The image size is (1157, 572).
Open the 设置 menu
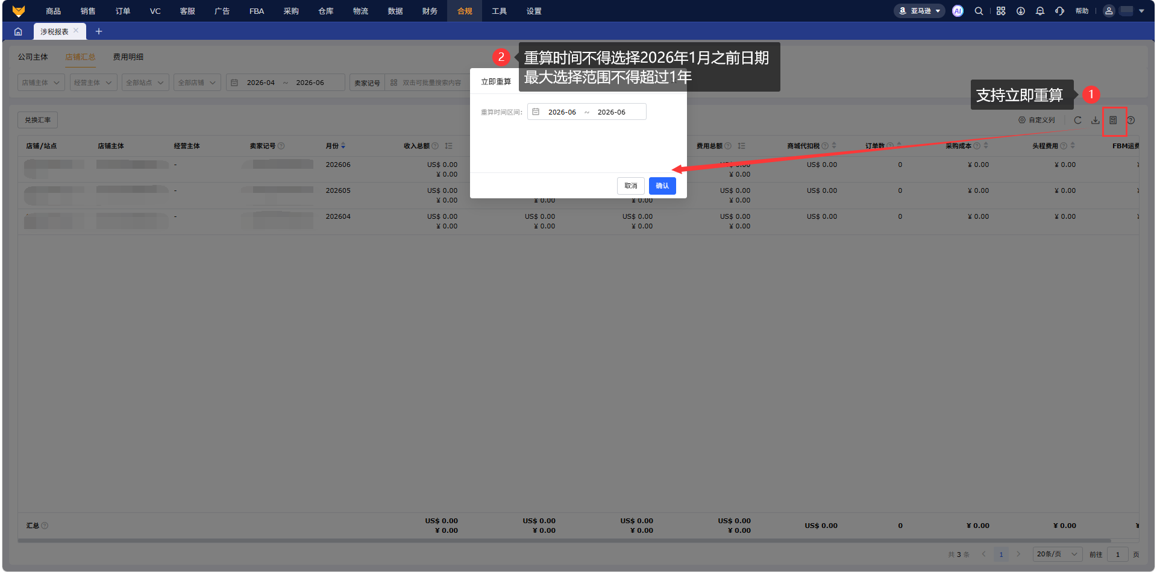click(x=534, y=11)
